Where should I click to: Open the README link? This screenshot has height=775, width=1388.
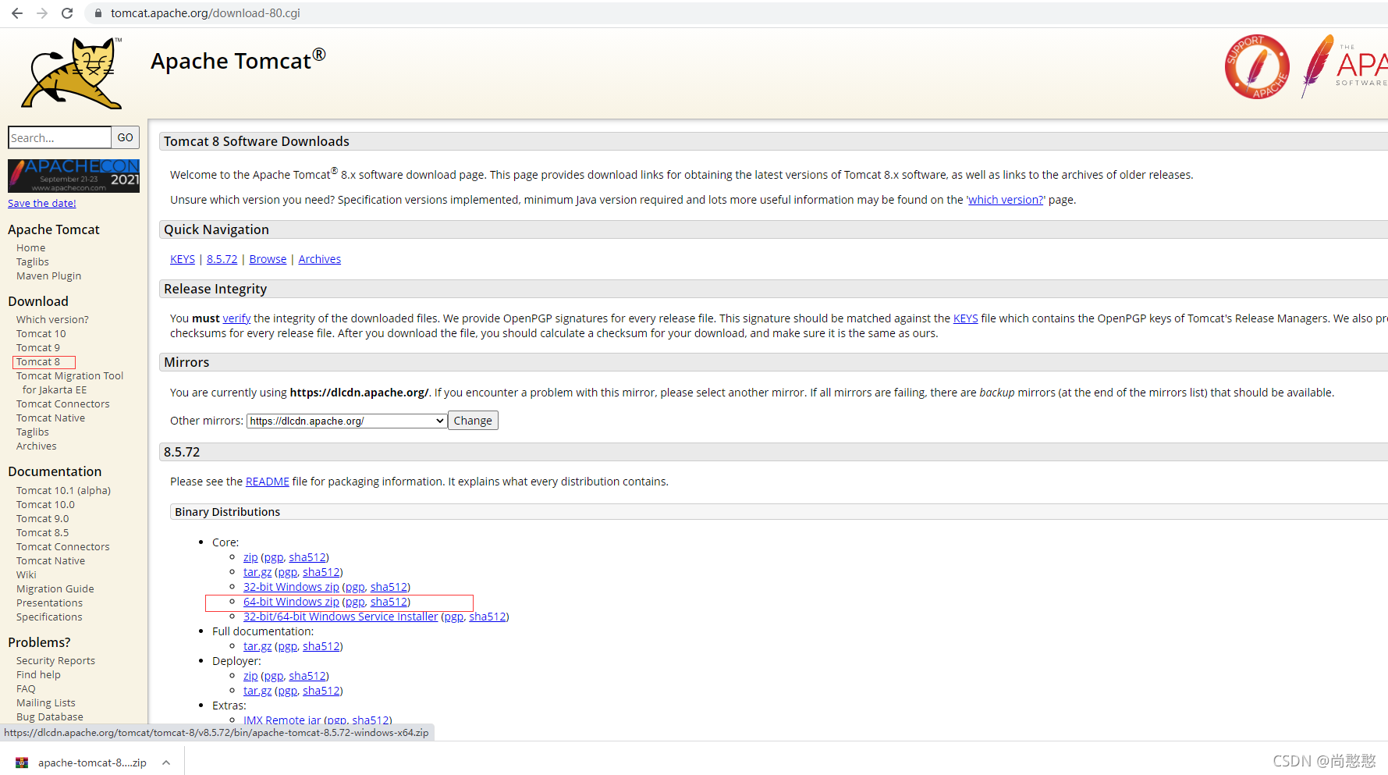pos(267,482)
